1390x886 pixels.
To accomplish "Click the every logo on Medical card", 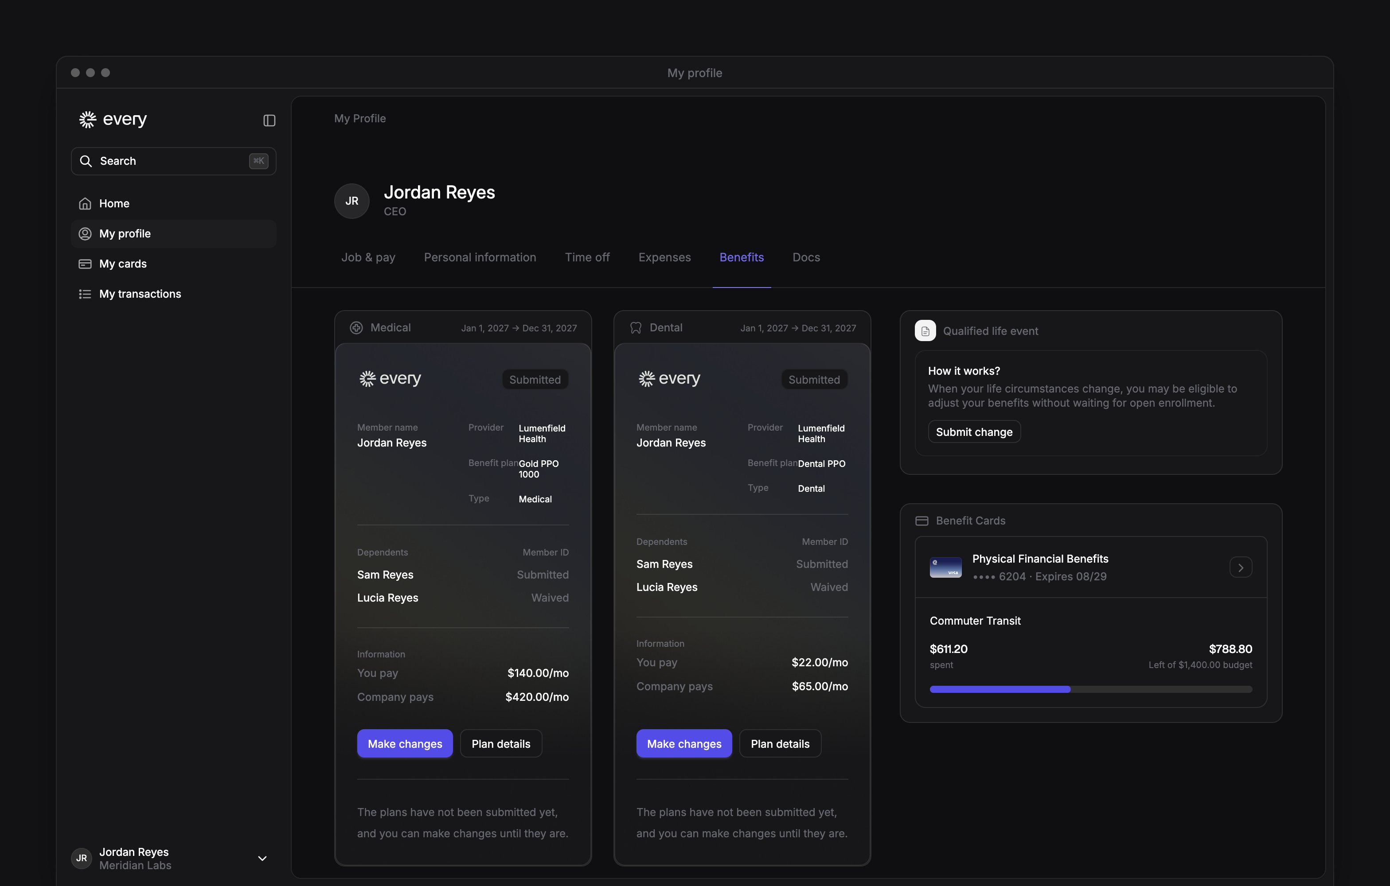I will point(390,379).
